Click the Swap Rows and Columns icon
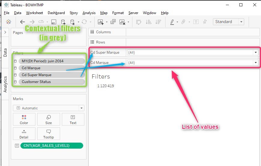Image resolution: width=261 pixels, height=166 pixels. click(138, 22)
